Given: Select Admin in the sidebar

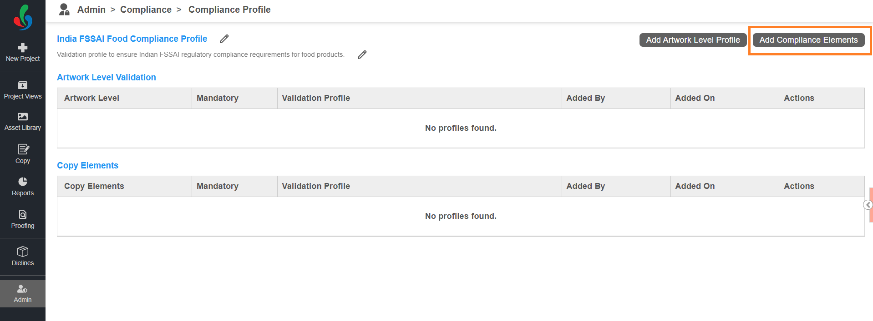Looking at the screenshot, I should [23, 293].
